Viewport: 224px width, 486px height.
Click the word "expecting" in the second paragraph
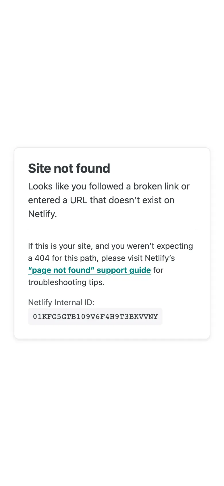point(175,246)
